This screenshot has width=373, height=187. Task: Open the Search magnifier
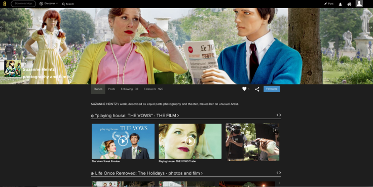68,4
